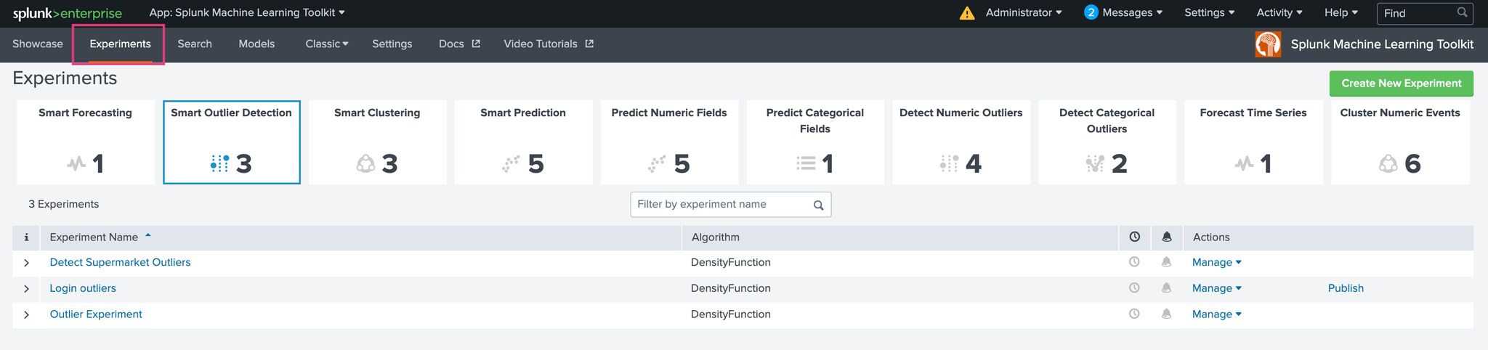The image size is (1488, 350).
Task: Expand the Detect Supermarket Outliers row
Action: [x=26, y=263]
